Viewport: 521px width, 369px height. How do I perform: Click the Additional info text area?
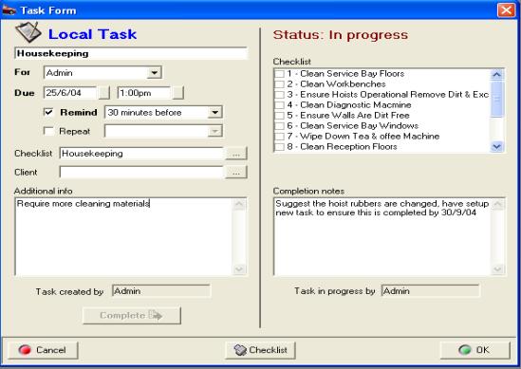[x=123, y=236]
